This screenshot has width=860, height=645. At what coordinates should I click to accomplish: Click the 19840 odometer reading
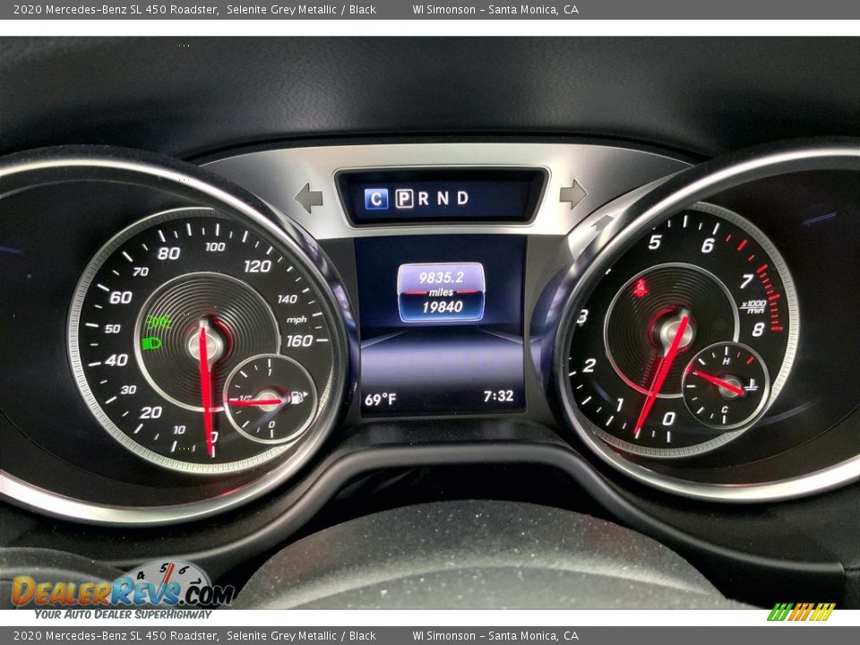[441, 307]
